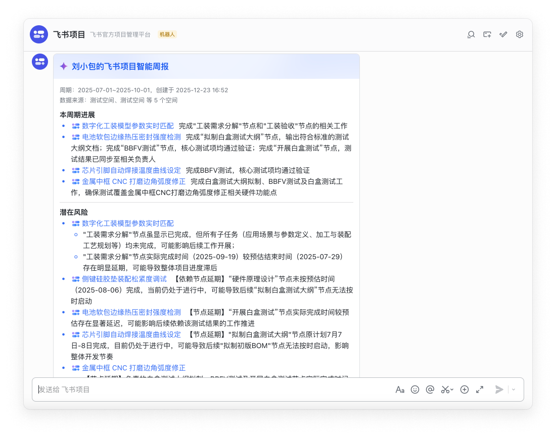556x438 pixels.
Task: Open 数字化工装模型参数实时匹配 link under 本周期进展
Action: [128, 126]
